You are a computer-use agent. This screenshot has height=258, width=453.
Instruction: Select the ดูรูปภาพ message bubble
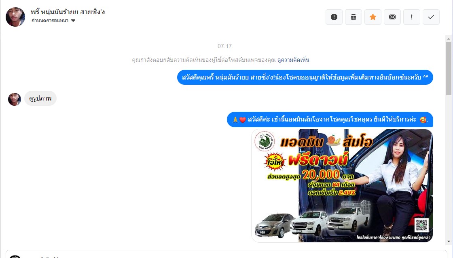point(40,99)
